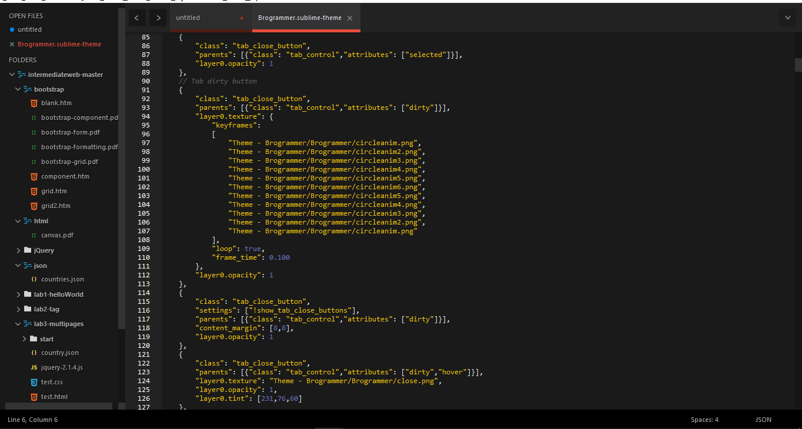Switch to the untitled tab
802x429 pixels.
click(x=200, y=17)
